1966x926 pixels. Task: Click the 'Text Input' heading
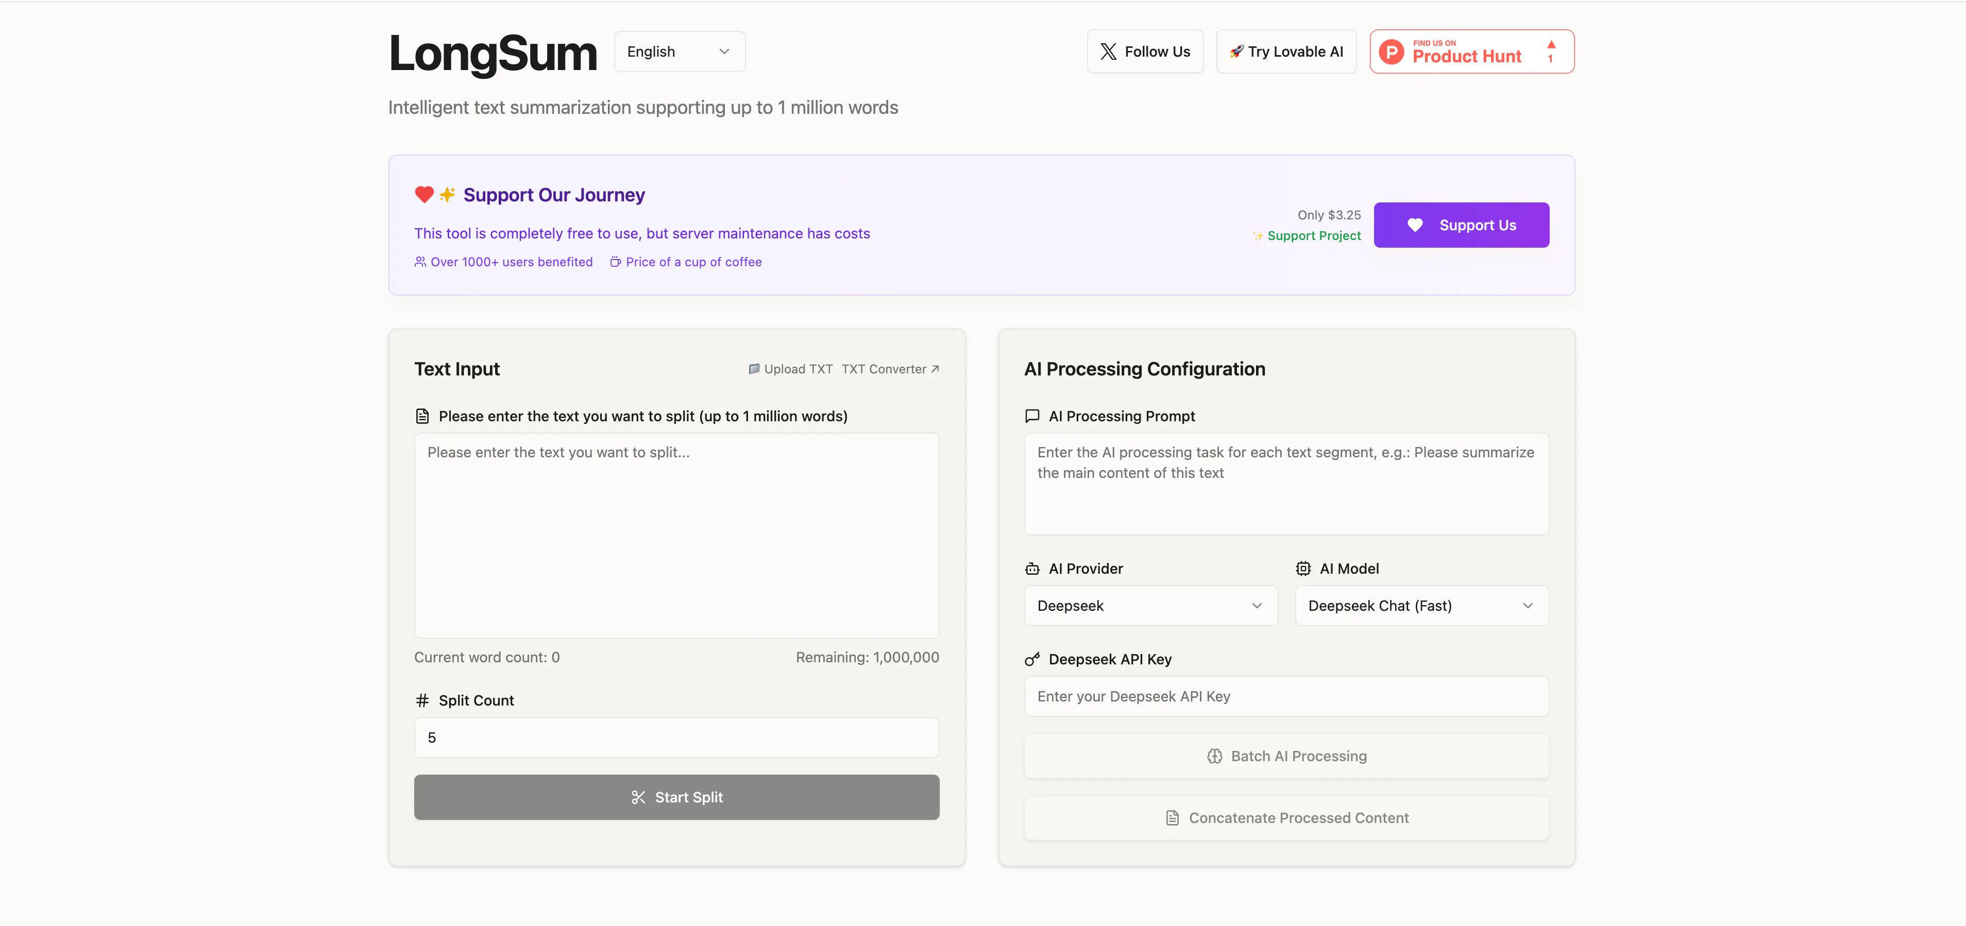[x=456, y=369]
